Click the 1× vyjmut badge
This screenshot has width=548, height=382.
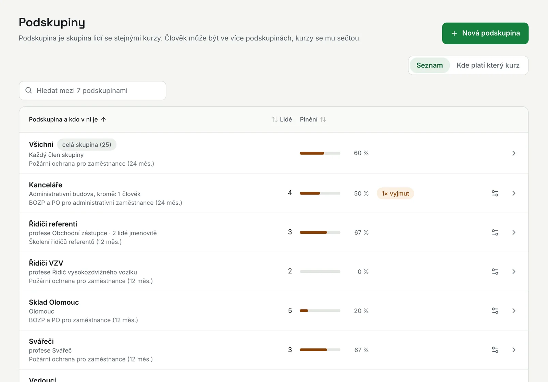pyautogui.click(x=395, y=193)
